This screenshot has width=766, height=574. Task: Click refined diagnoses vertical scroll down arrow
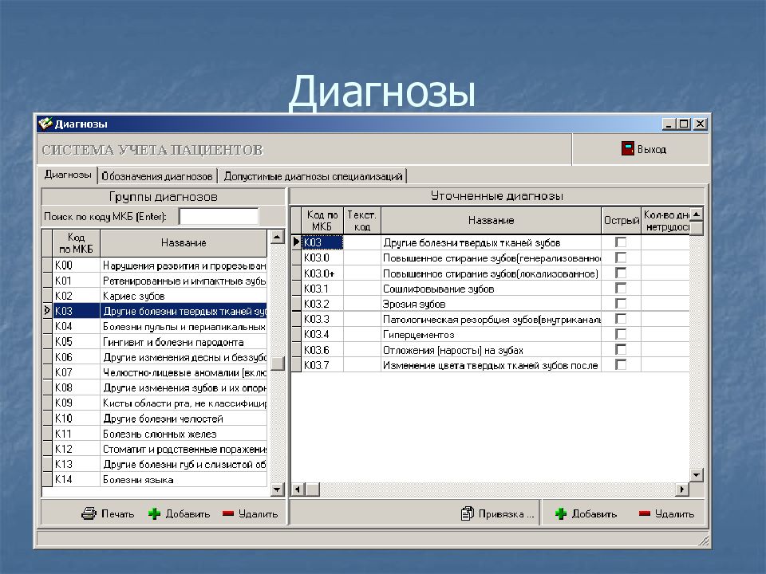click(697, 474)
